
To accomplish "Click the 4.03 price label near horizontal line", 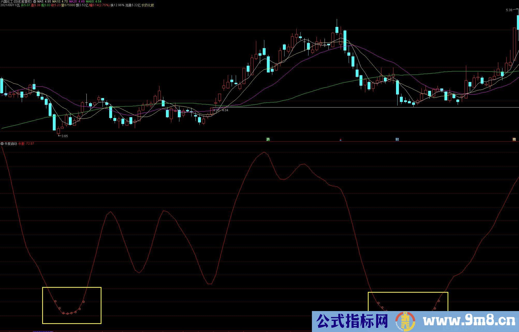I will [216, 110].
